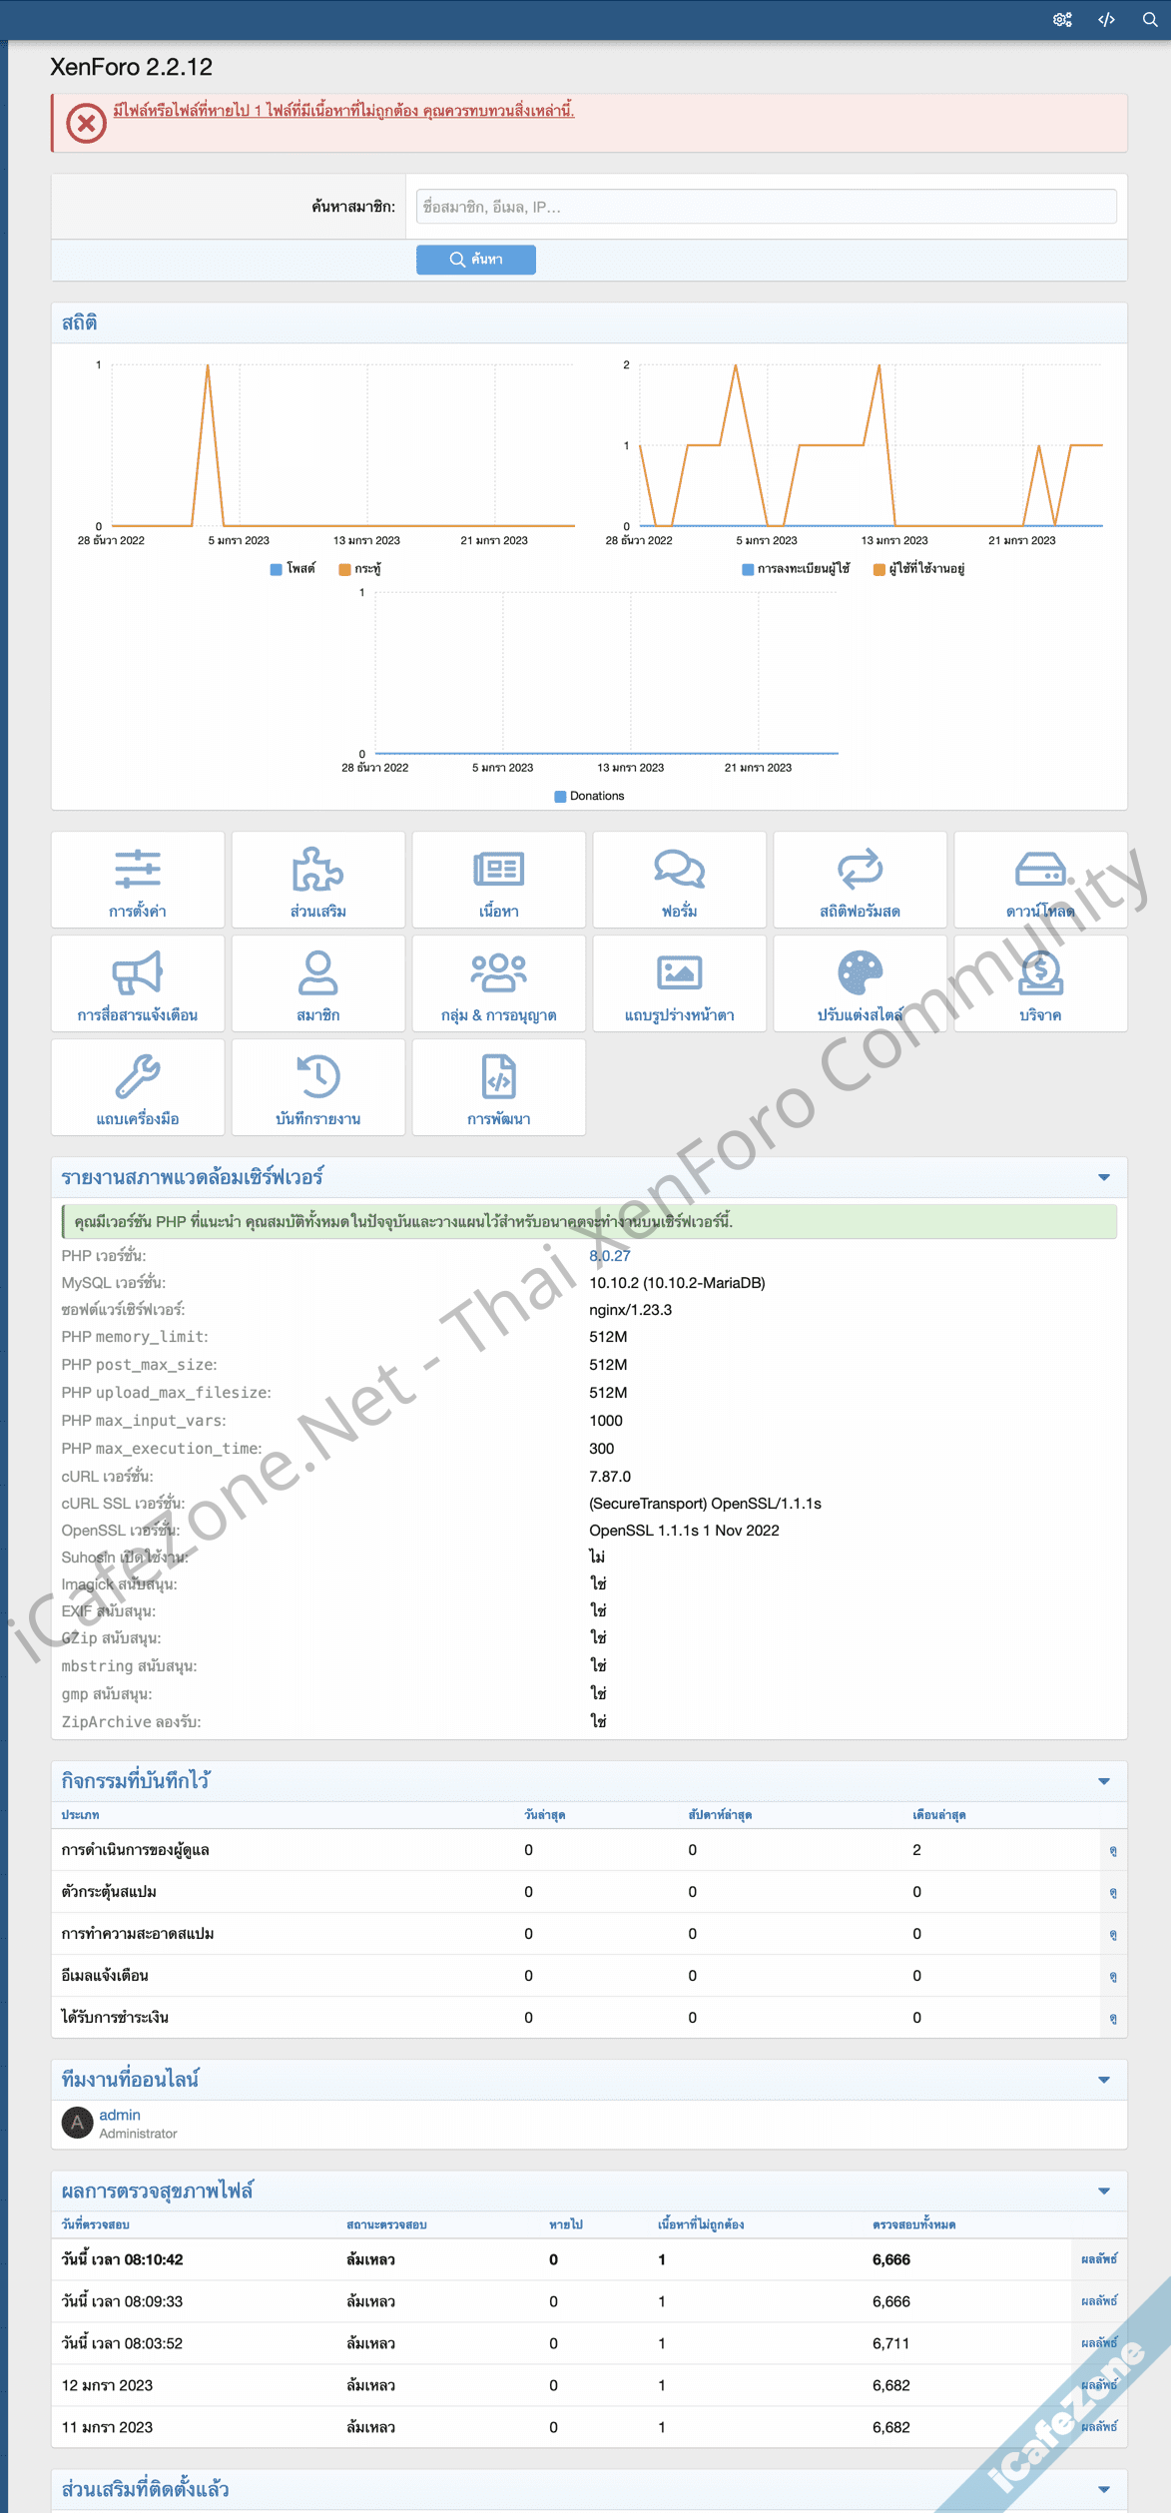The image size is (1171, 2513).
Task: Click the search magnifier in top bar
Action: tap(1150, 20)
